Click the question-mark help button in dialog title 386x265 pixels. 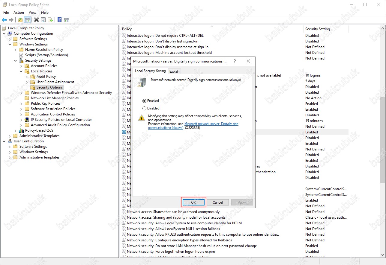point(235,61)
